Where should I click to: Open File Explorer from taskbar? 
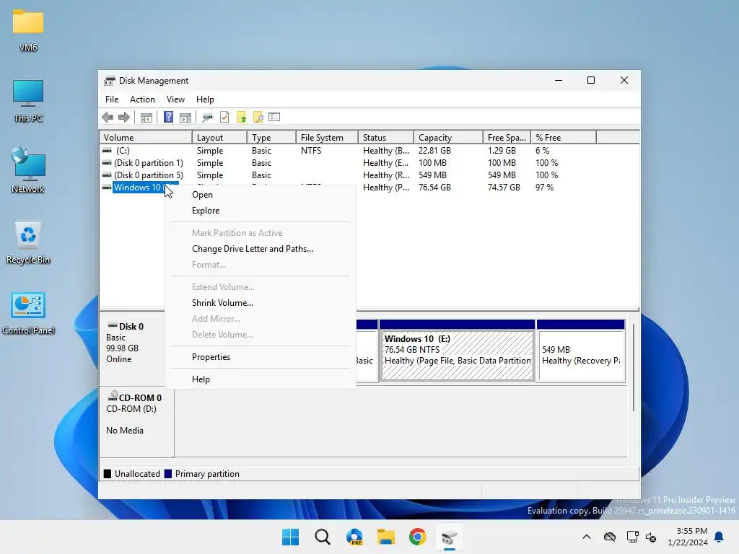click(x=386, y=537)
